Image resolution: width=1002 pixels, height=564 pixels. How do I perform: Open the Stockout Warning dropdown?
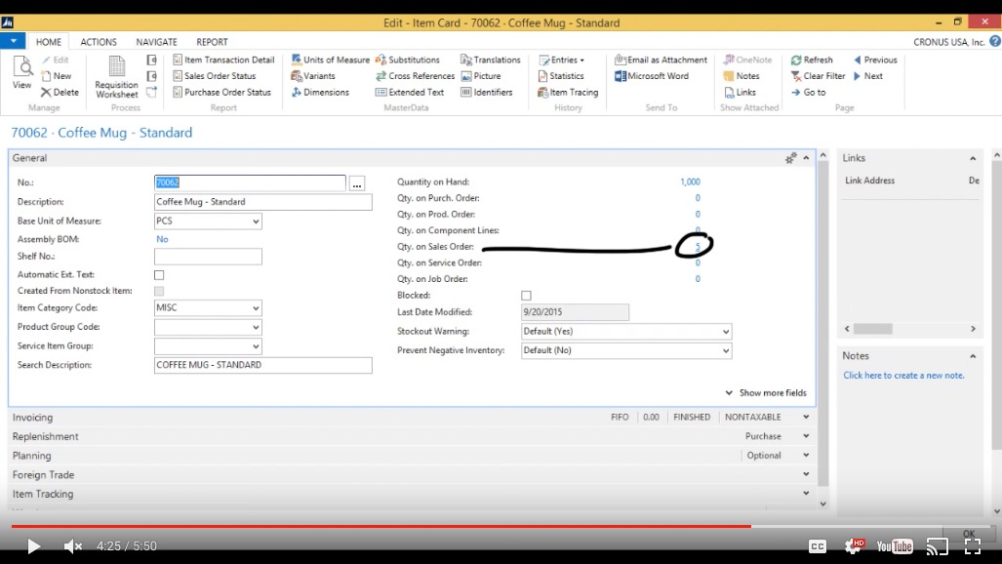[726, 331]
